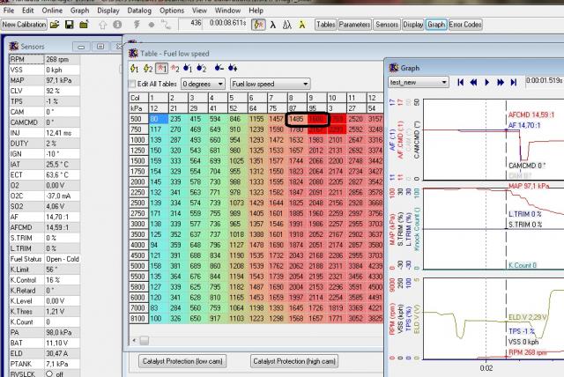
Task: Toggle the RVSLCK off indicator
Action: 48,373
